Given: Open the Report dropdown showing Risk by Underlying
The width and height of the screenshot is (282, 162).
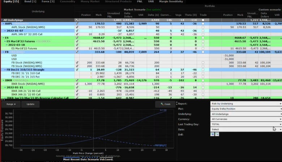Looking at the screenshot, I should point(246,104).
